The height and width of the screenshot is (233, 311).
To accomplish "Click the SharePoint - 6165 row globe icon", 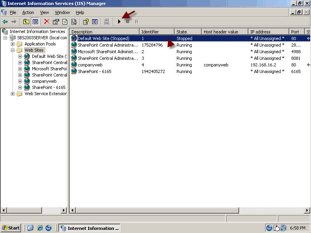I will pos(74,71).
